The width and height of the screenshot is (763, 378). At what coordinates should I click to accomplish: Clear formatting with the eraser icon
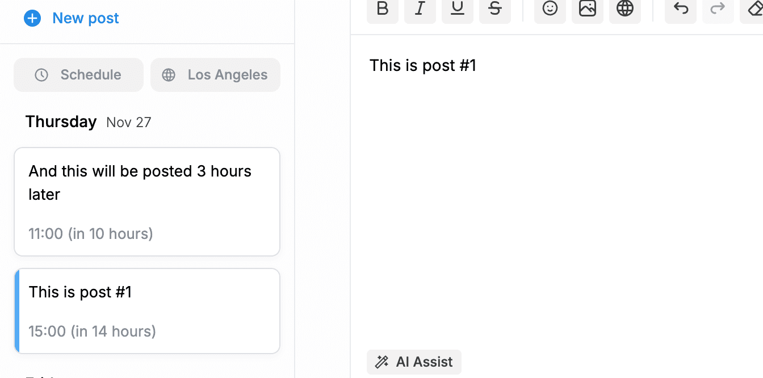753,9
